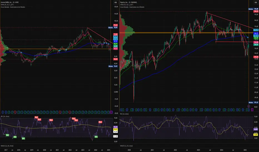The image size is (259, 152).
Task: Click the pink event marker ending General Mills' event strip
Action: (x=111, y=112)
